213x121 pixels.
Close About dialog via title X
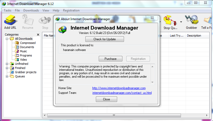[152, 18]
